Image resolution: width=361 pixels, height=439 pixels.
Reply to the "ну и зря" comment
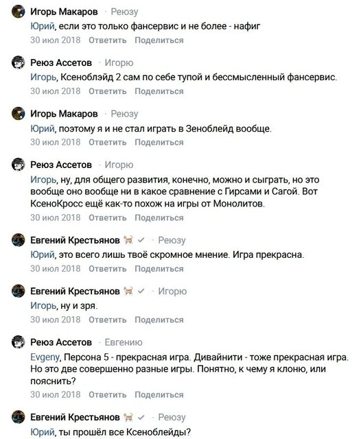108,320
